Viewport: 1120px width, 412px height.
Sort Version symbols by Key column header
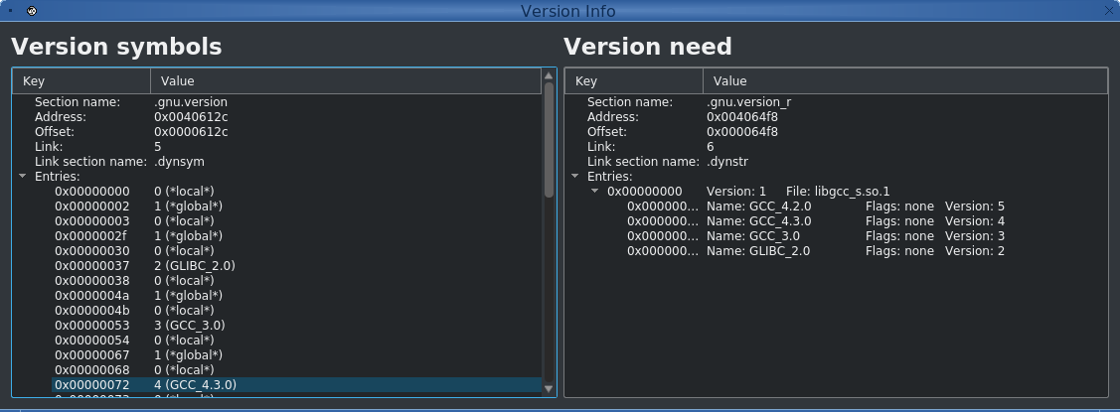click(81, 81)
